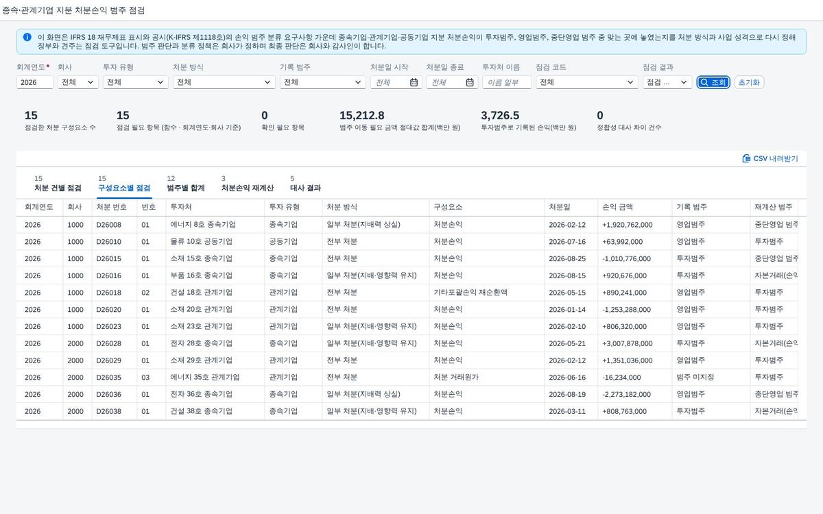This screenshot has width=823, height=514.
Task: Reset filters with 초기화 button
Action: click(749, 82)
